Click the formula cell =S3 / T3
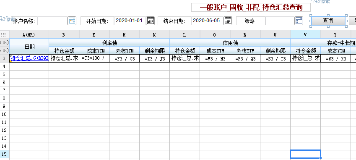This screenshot has width=356, height=160. [x=275, y=58]
